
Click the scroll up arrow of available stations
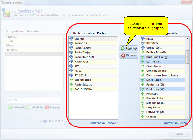(x=187, y=39)
